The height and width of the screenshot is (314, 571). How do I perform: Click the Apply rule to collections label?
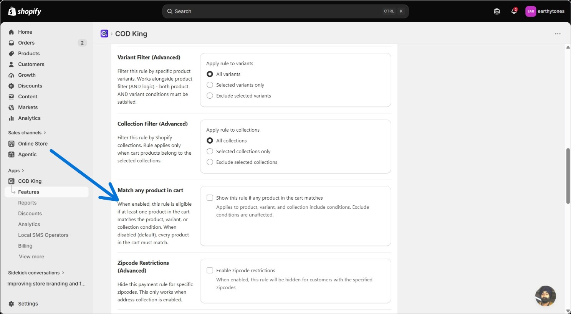(x=233, y=130)
